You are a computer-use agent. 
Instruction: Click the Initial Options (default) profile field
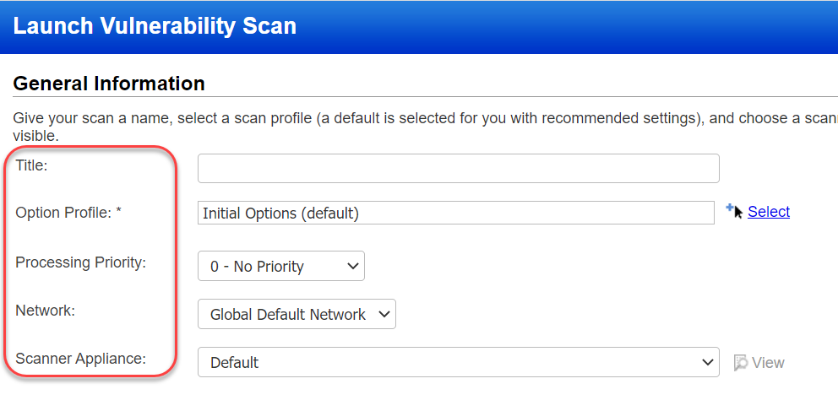pos(456,214)
